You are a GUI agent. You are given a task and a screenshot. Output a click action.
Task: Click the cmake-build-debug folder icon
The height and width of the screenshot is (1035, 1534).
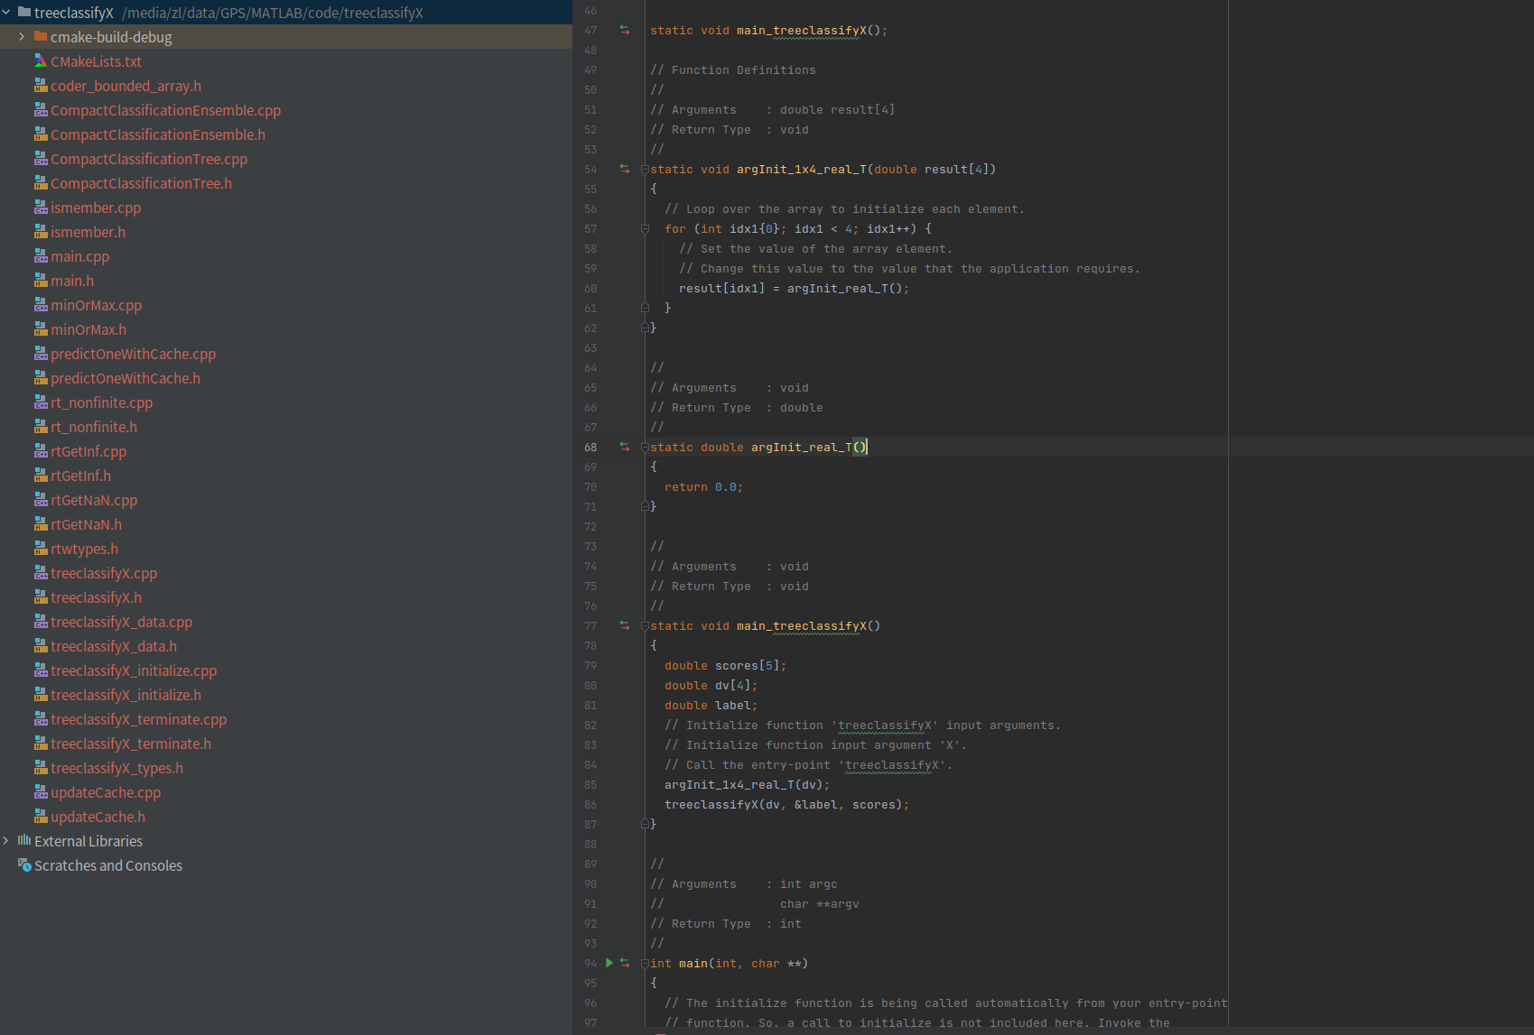41,37
